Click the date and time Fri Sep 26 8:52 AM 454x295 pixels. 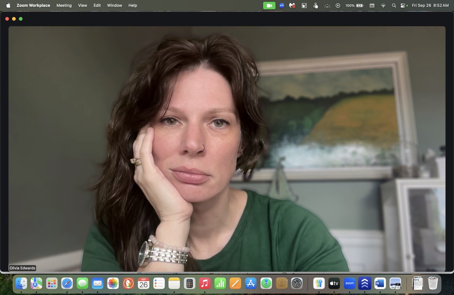coord(431,5)
